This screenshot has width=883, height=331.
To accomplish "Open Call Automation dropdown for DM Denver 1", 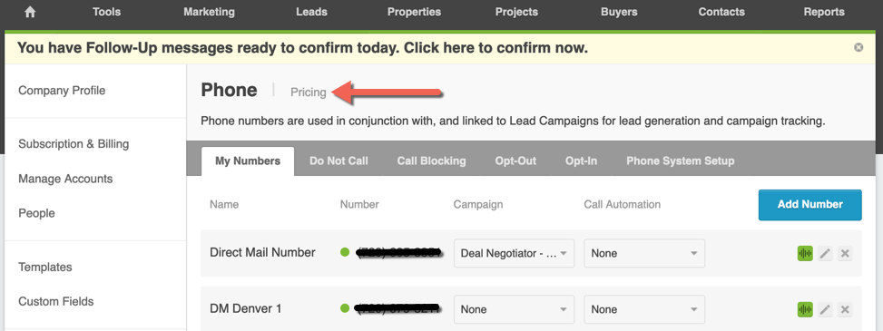I will click(644, 309).
